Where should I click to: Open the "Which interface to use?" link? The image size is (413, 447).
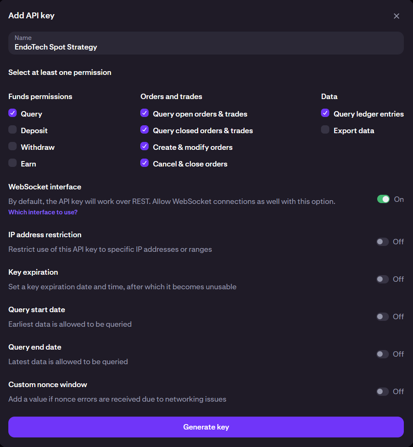(x=43, y=212)
